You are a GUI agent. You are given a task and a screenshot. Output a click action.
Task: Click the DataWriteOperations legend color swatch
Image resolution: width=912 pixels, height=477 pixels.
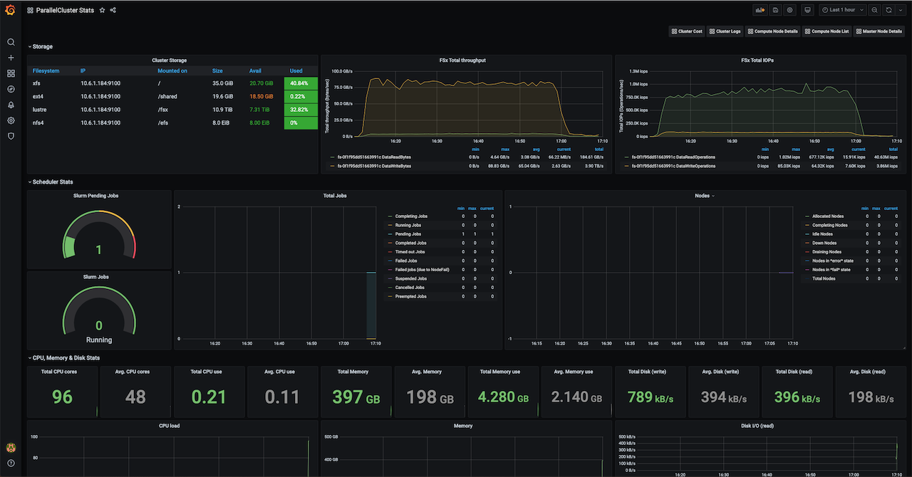626,166
